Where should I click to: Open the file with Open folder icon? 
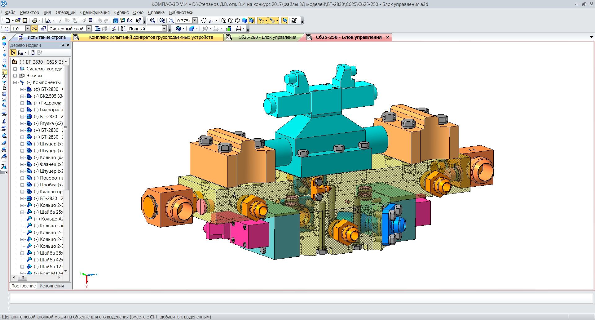[x=18, y=20]
